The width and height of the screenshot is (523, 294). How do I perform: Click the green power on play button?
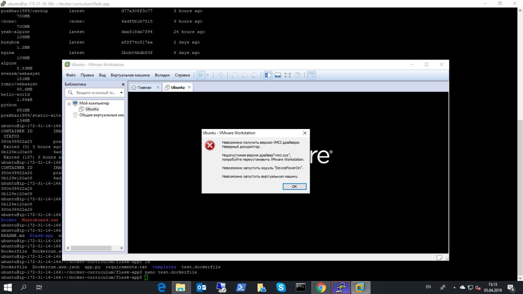[x=201, y=75]
